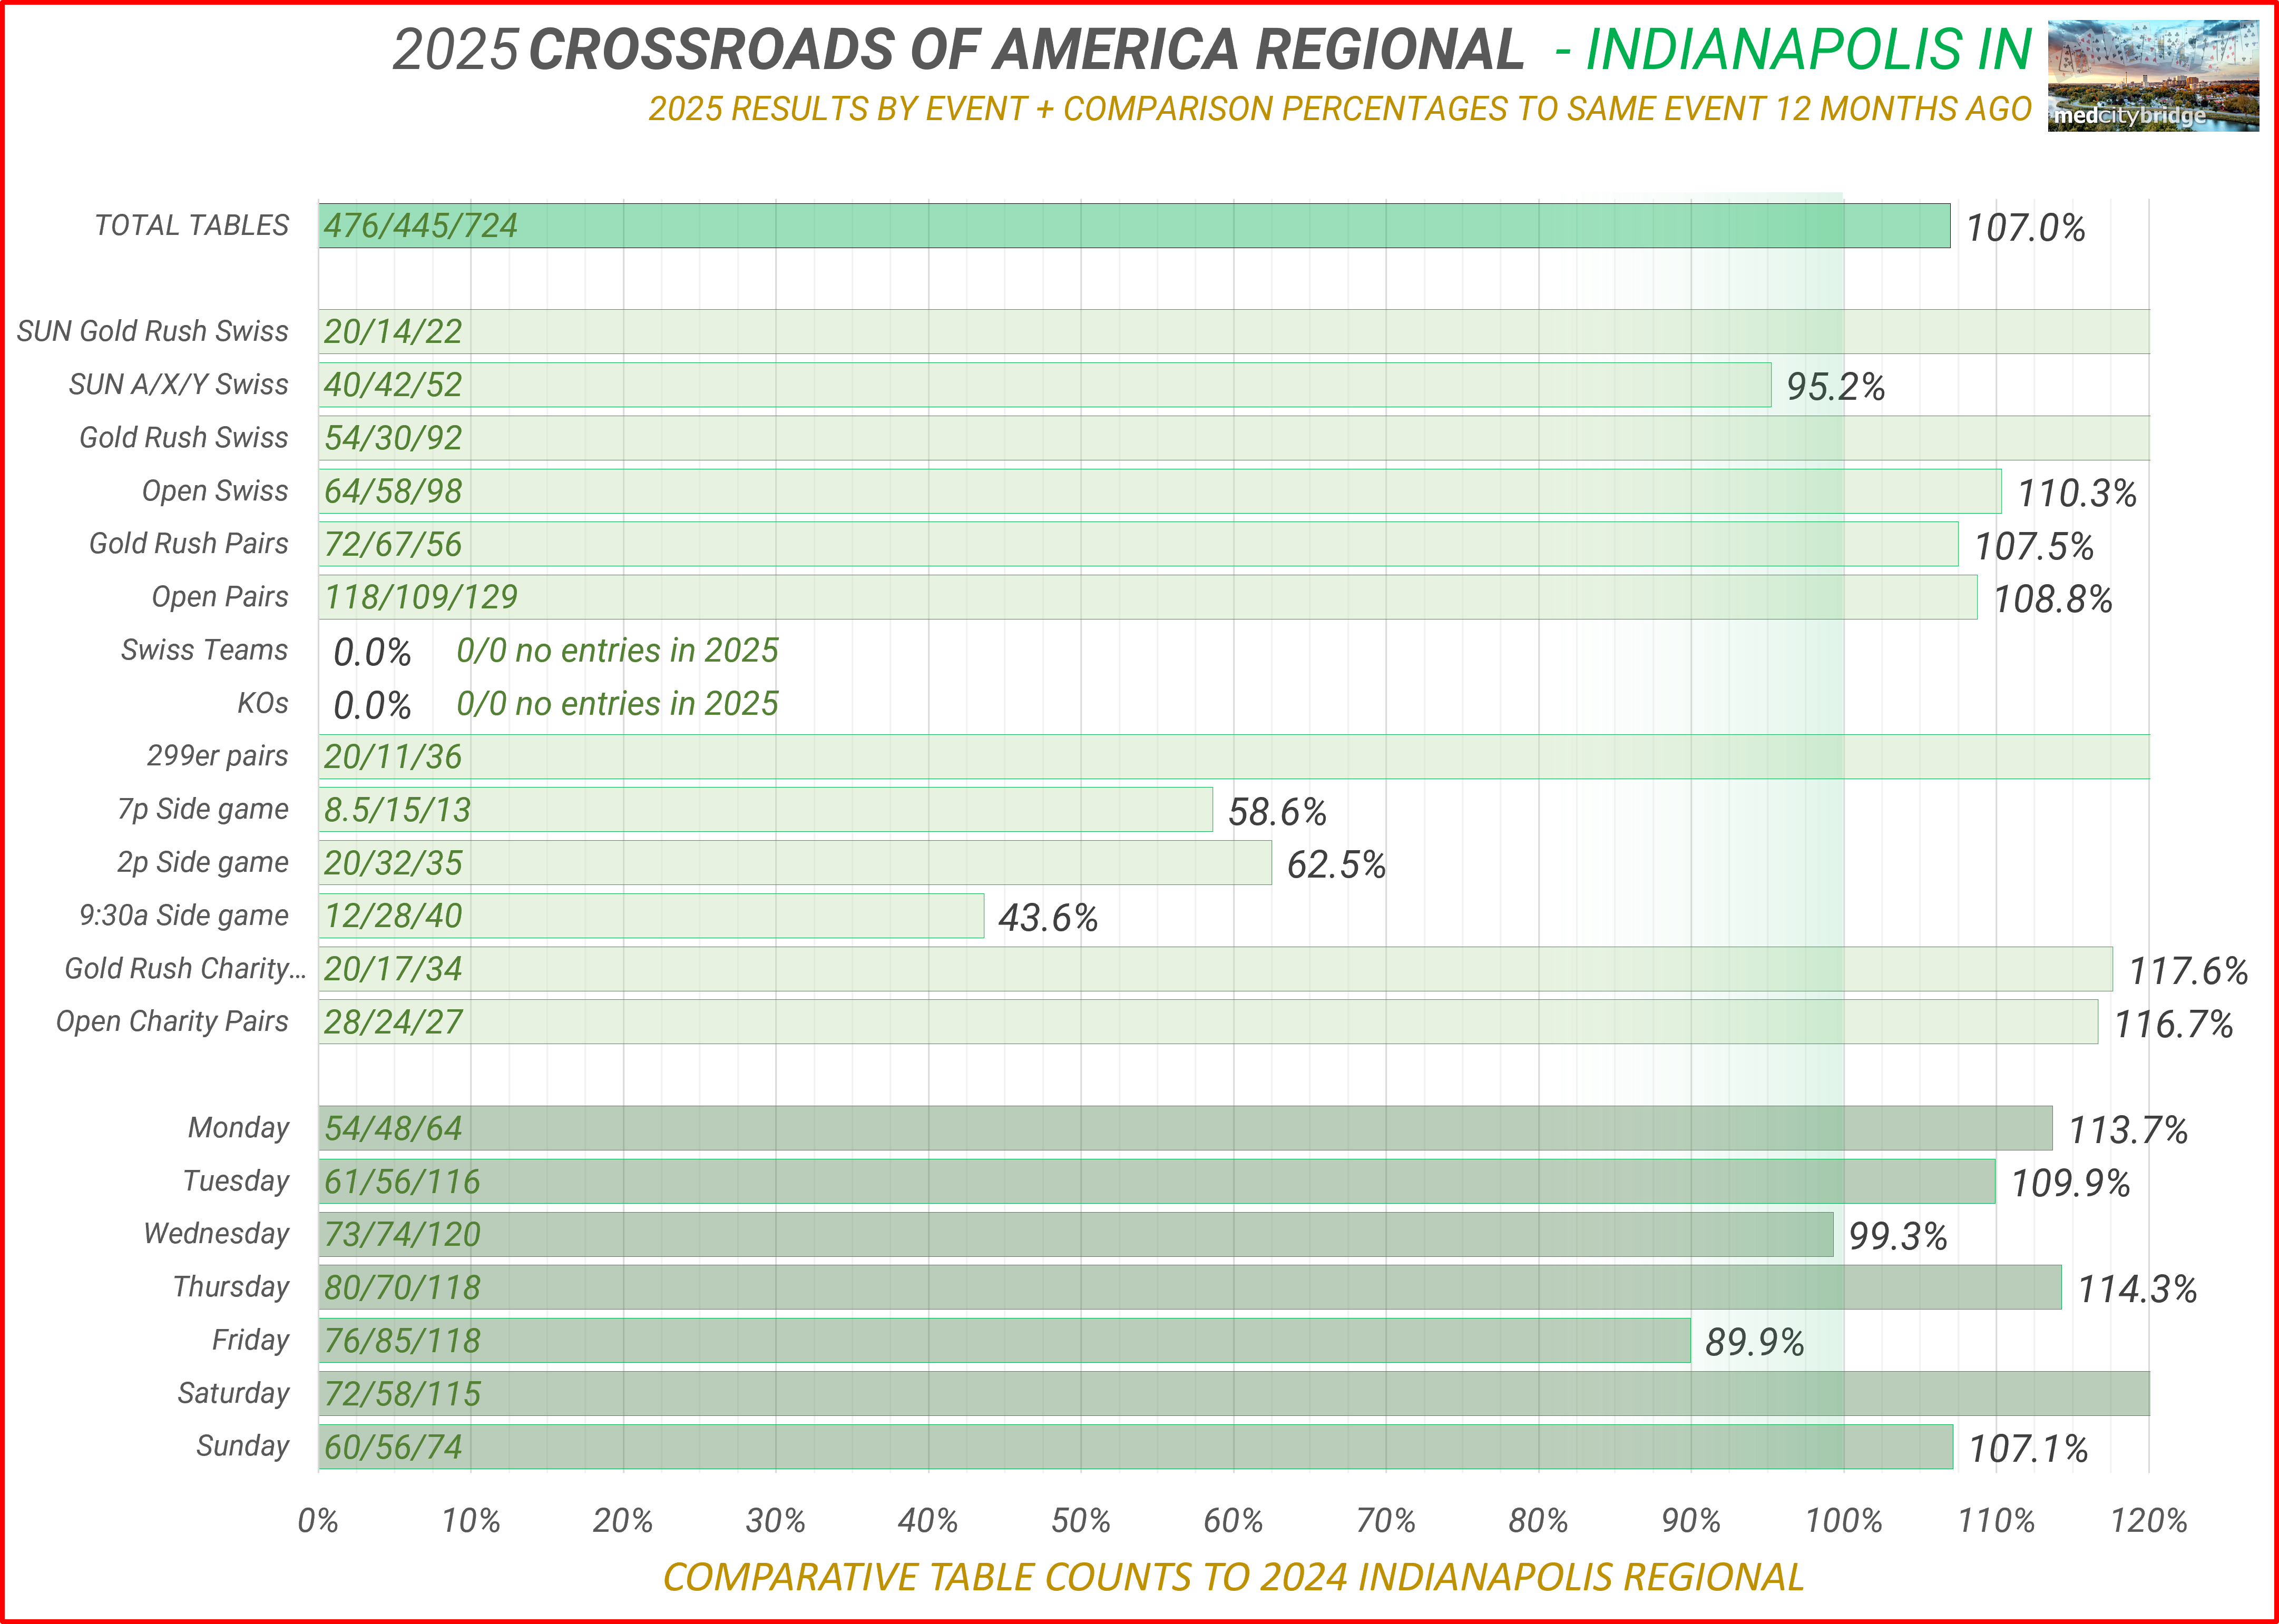
Task: Select the 76/85/118 bar value
Action: click(402, 1341)
